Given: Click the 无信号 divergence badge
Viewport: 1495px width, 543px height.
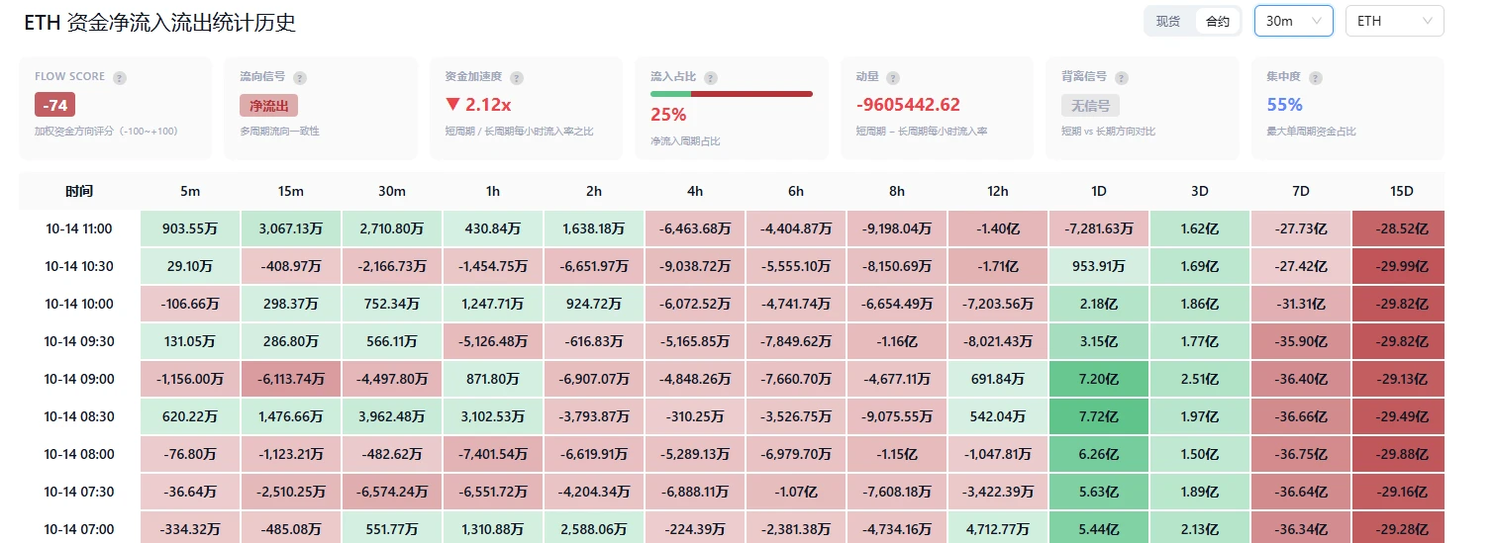Looking at the screenshot, I should pos(1090,106).
